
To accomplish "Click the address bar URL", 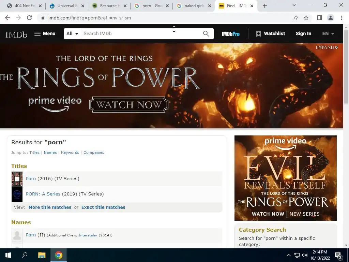I will tap(90, 18).
